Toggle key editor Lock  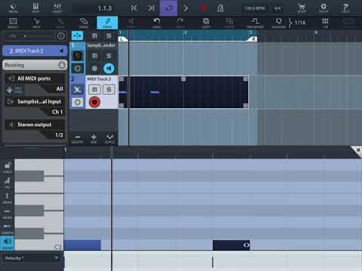8,168
